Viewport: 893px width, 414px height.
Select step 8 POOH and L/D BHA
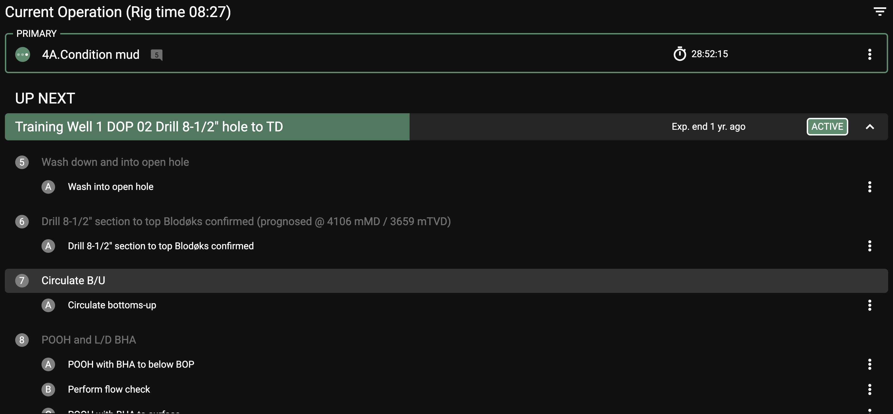(x=88, y=339)
